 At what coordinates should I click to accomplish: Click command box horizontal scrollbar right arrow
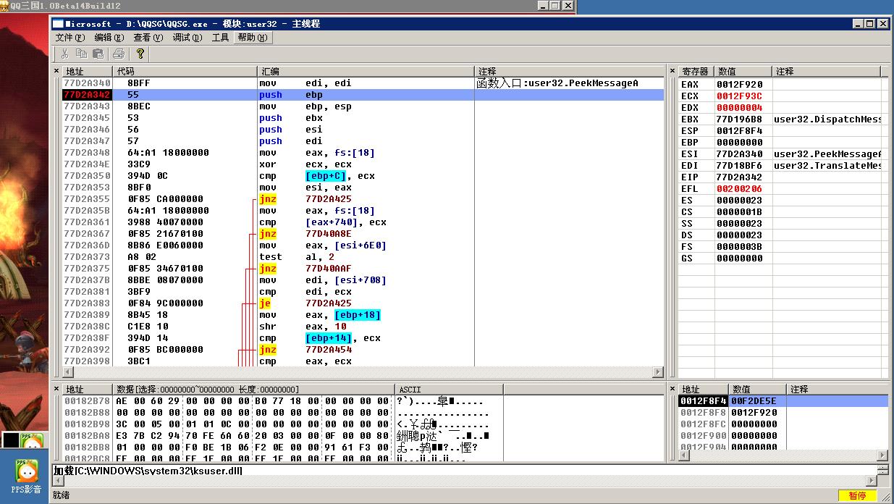872,481
